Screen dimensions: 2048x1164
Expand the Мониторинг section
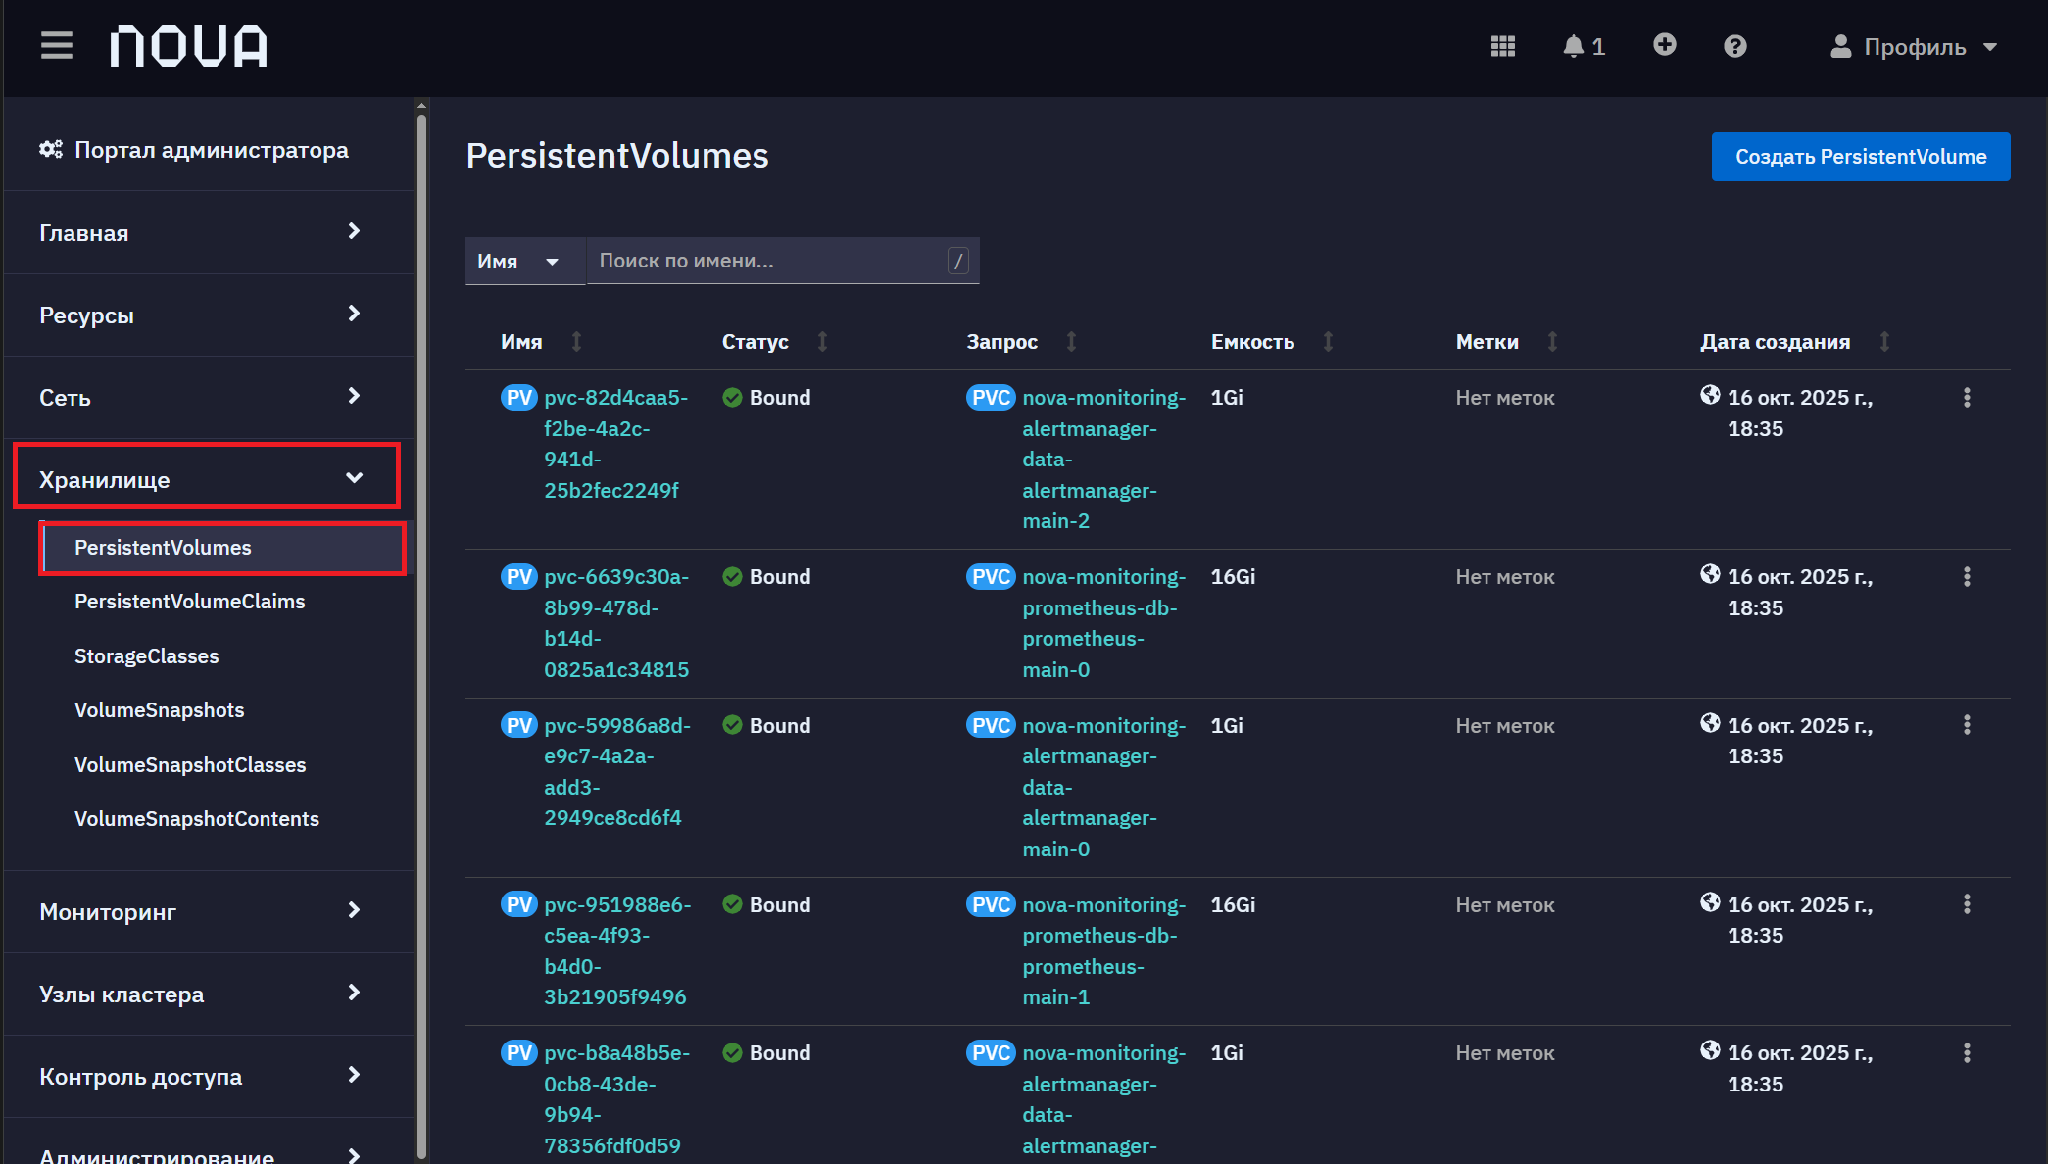[210, 911]
